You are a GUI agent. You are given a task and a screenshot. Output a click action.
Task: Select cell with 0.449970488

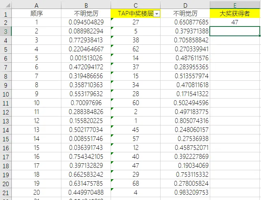coord(86,192)
